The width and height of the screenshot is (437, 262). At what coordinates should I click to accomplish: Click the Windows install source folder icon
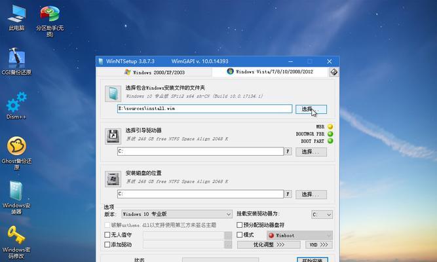[113, 94]
